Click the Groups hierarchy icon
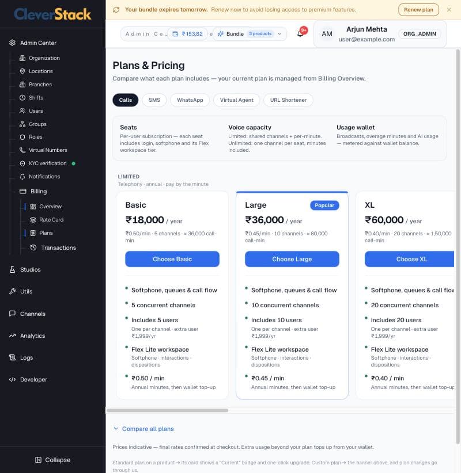The image size is (461, 473). [x=22, y=124]
